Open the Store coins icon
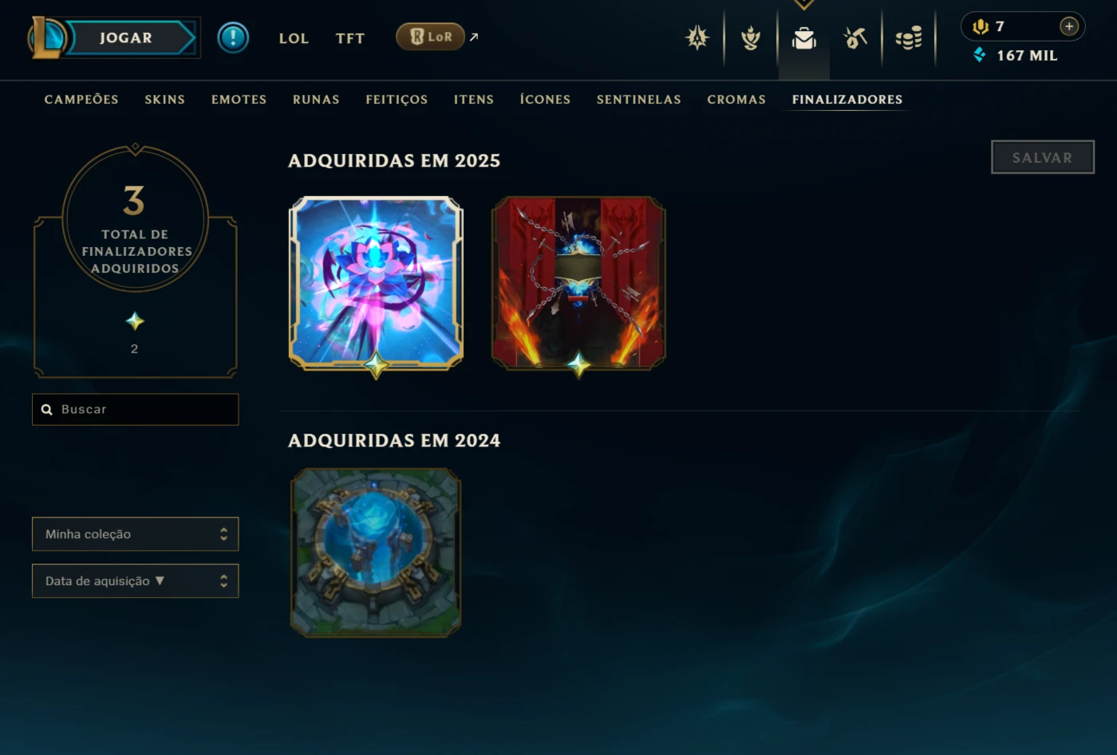Screen dimensions: 1117x755 pos(909,37)
